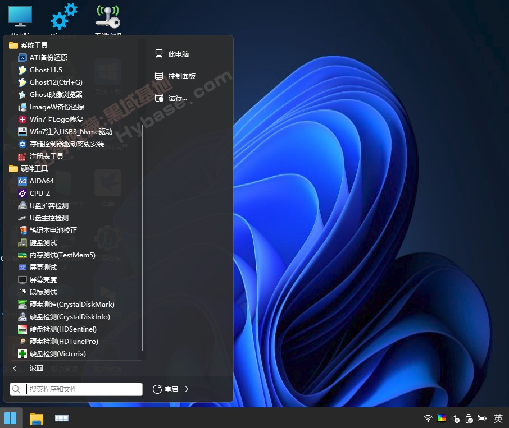Launch 屏幕亮度 monitor icon
Screen dimensions: 509x428
click(22, 279)
